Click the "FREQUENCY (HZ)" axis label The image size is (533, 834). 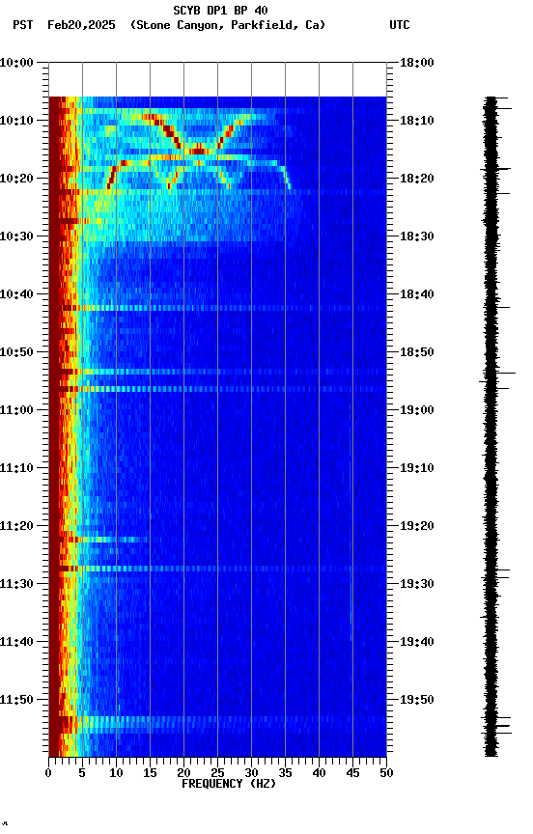click(x=229, y=784)
